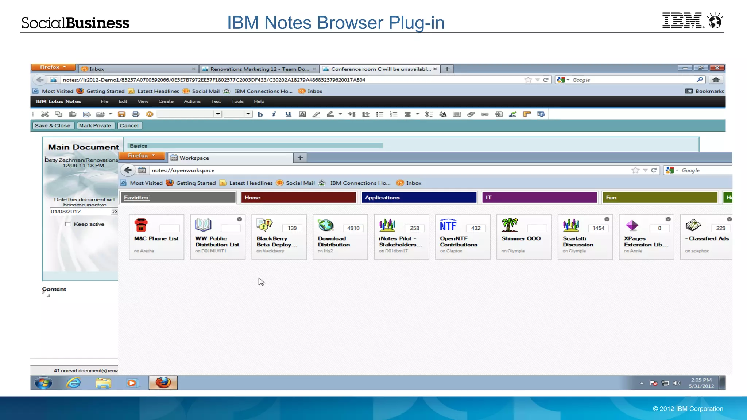Select the Applications workspace tab

419,198
